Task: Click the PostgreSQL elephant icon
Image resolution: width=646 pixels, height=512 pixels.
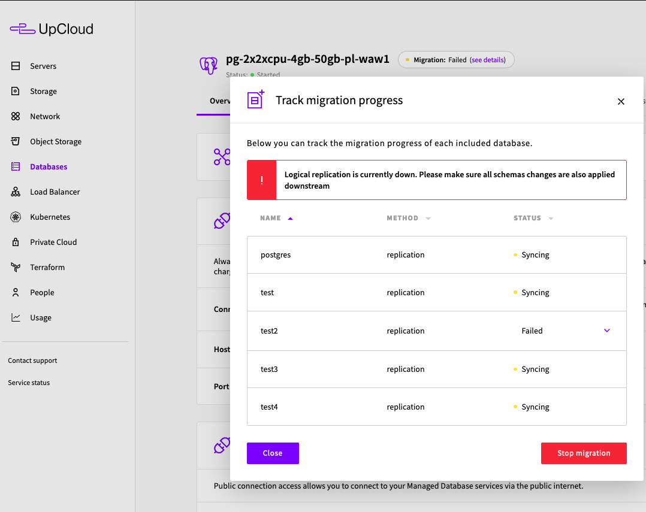Action: point(209,65)
